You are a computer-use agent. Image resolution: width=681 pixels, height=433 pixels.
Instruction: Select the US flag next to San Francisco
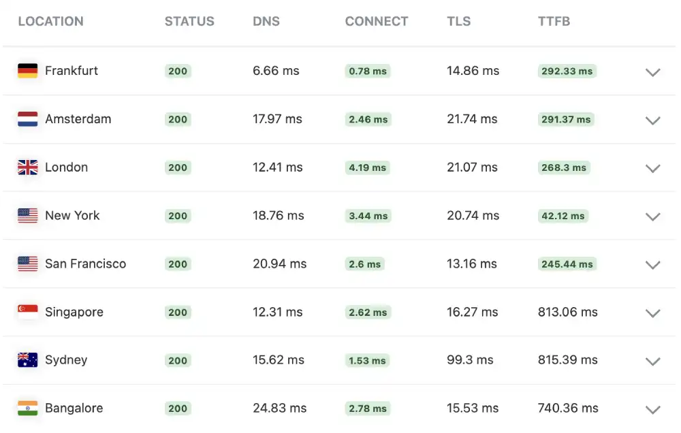[27, 263]
